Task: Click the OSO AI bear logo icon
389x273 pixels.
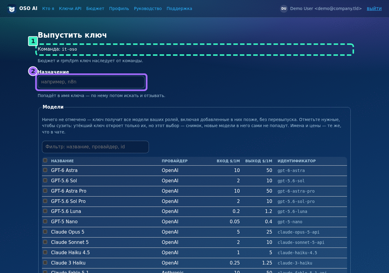Action: pos(12,8)
